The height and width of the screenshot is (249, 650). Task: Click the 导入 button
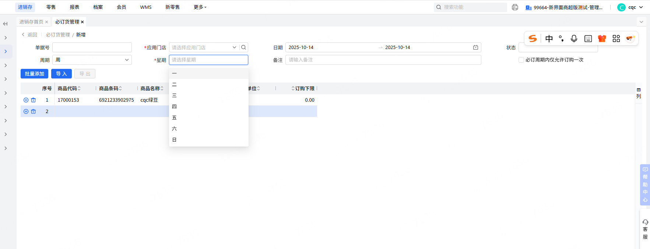point(61,74)
